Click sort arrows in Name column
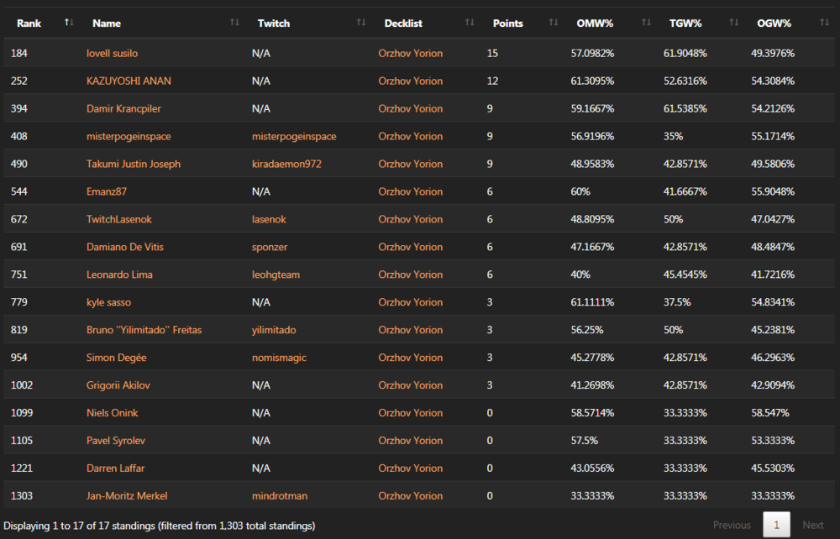 click(x=234, y=23)
